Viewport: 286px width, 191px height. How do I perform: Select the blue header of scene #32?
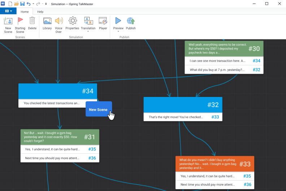tap(183, 105)
